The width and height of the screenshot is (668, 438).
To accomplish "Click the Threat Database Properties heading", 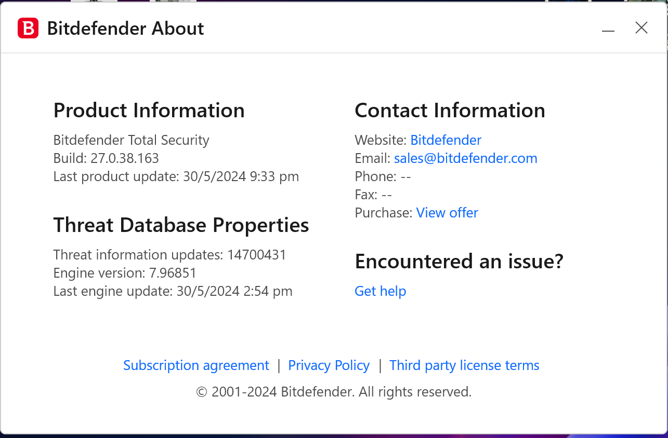I will coord(181,225).
